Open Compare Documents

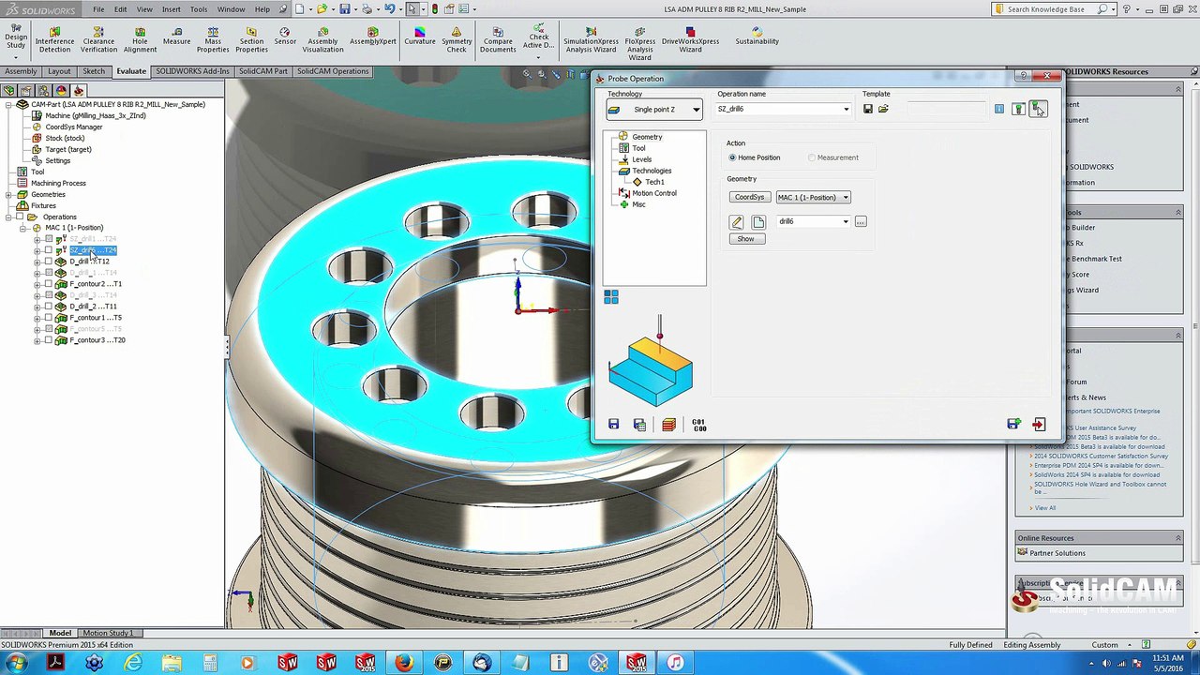point(498,39)
